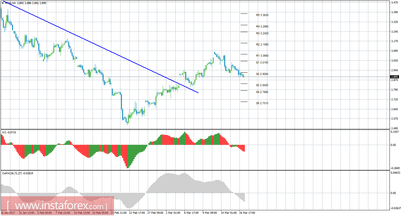
Task: Select the S4 2.7880 support label
Action: pyautogui.click(x=262, y=92)
